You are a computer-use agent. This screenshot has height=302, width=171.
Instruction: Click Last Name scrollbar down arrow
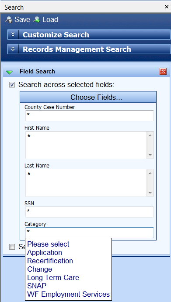pos(150,193)
